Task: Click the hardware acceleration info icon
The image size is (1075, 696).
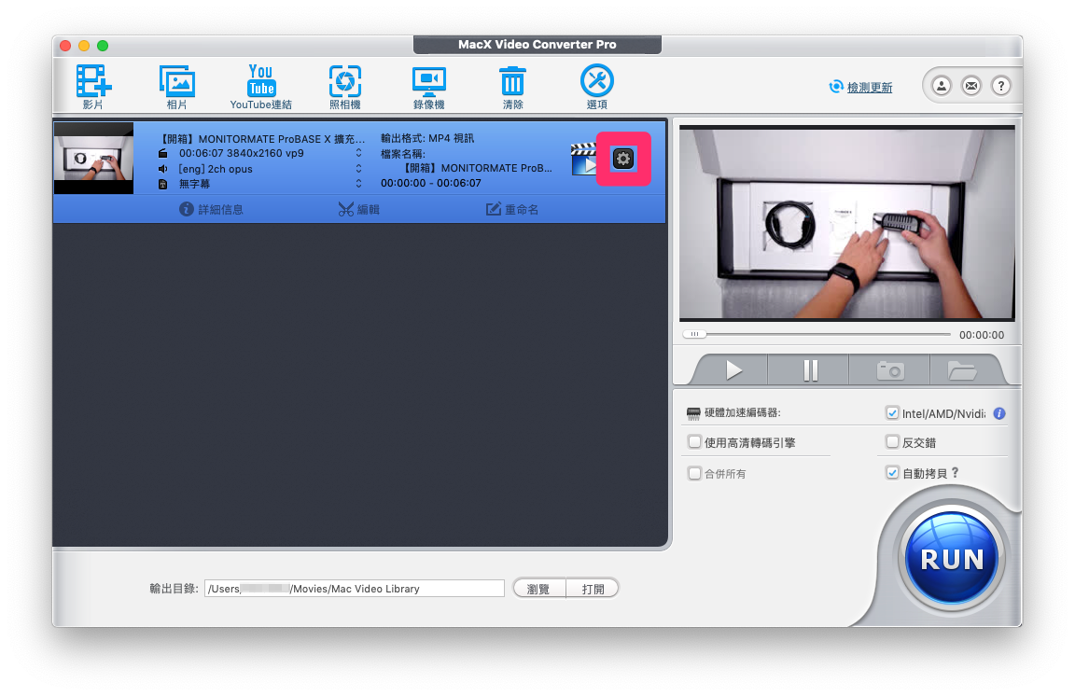Action: coord(999,413)
